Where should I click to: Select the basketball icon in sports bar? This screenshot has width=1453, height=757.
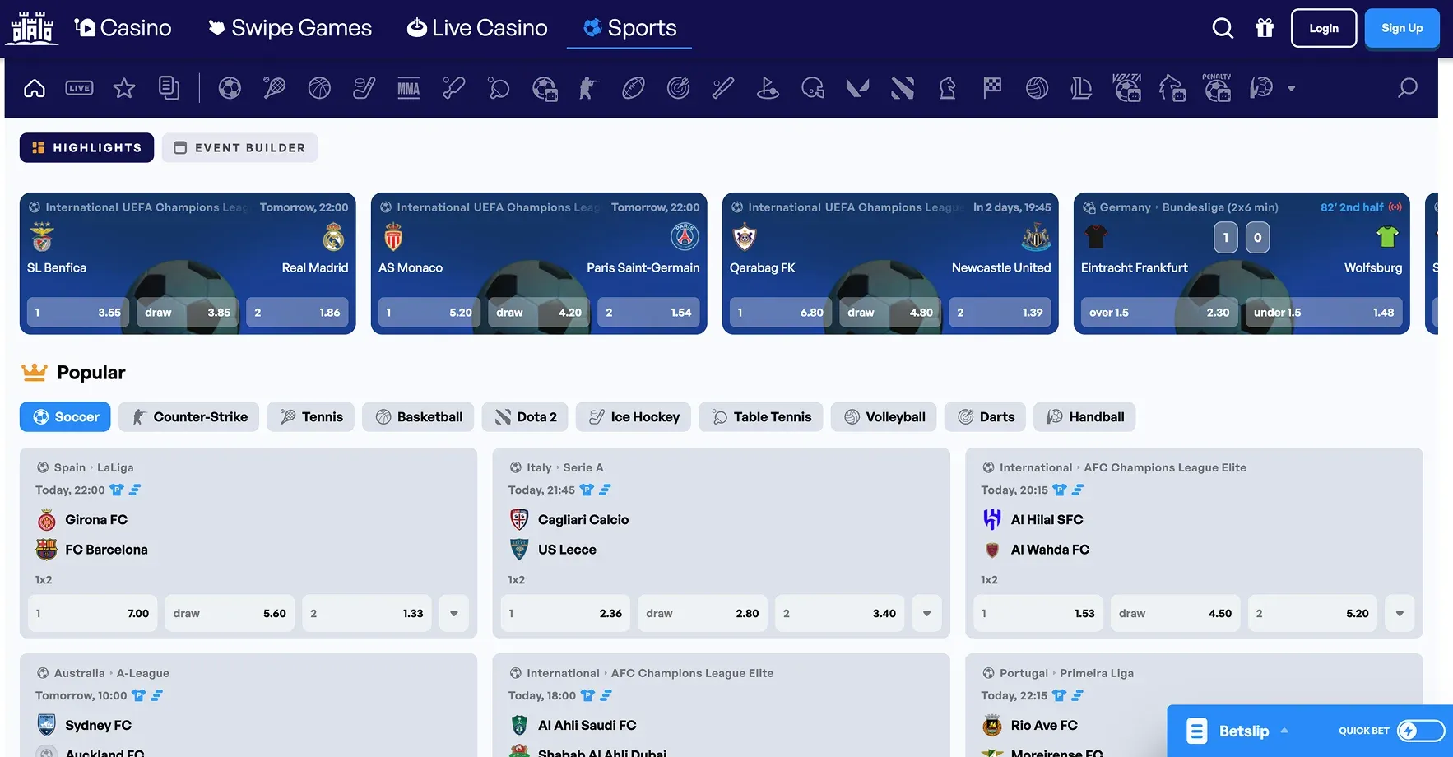pyautogui.click(x=319, y=88)
